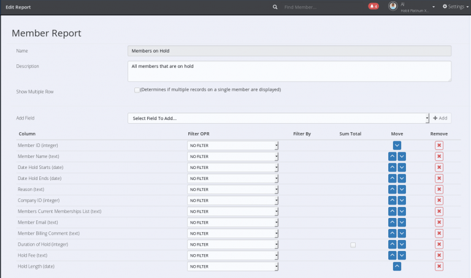Open Filter OPR dropdown for Company ID
The image size is (471, 278).
232,200
